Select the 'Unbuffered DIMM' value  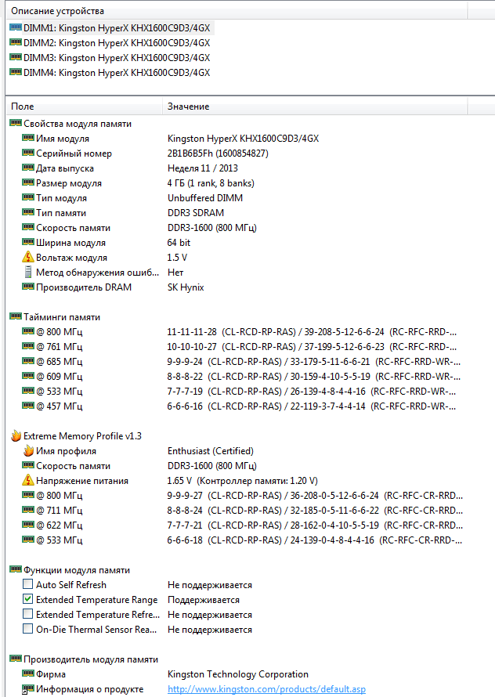pos(205,198)
